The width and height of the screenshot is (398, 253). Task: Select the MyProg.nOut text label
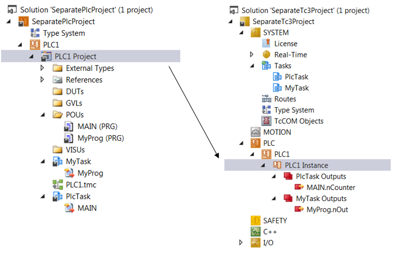point(327,209)
